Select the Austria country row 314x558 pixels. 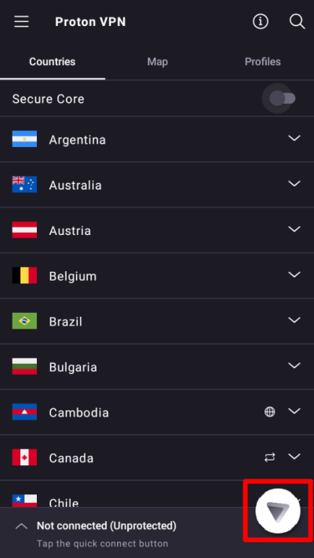point(157,230)
